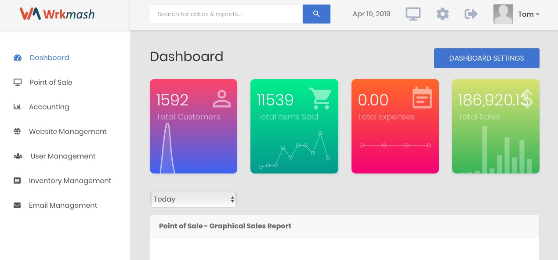Click the logout arrow icon
The height and width of the screenshot is (260, 558).
pos(471,14)
